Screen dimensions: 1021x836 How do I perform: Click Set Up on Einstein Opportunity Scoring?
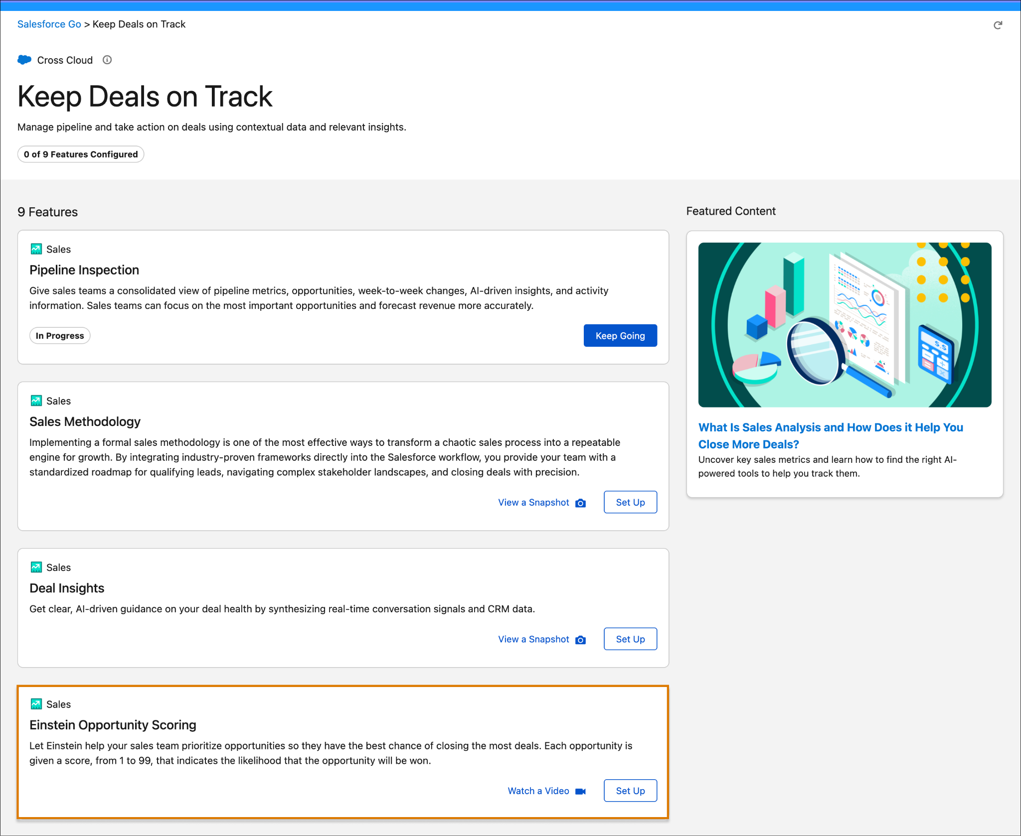tap(630, 791)
